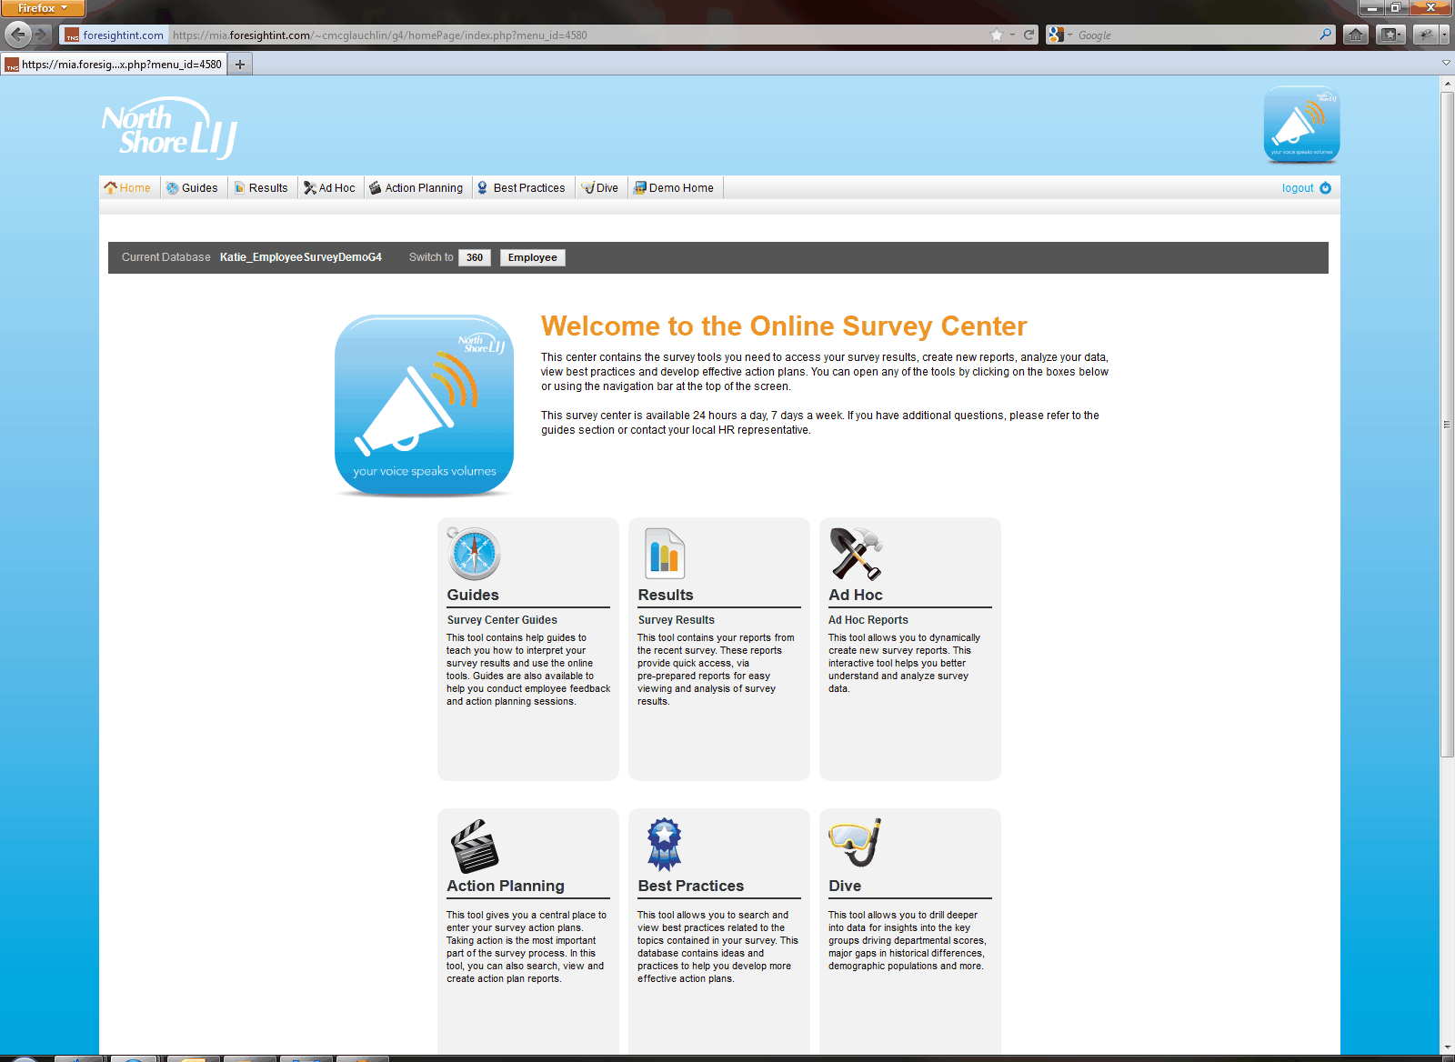
Task: Click the scrollbar down arrow
Action: (1447, 1047)
